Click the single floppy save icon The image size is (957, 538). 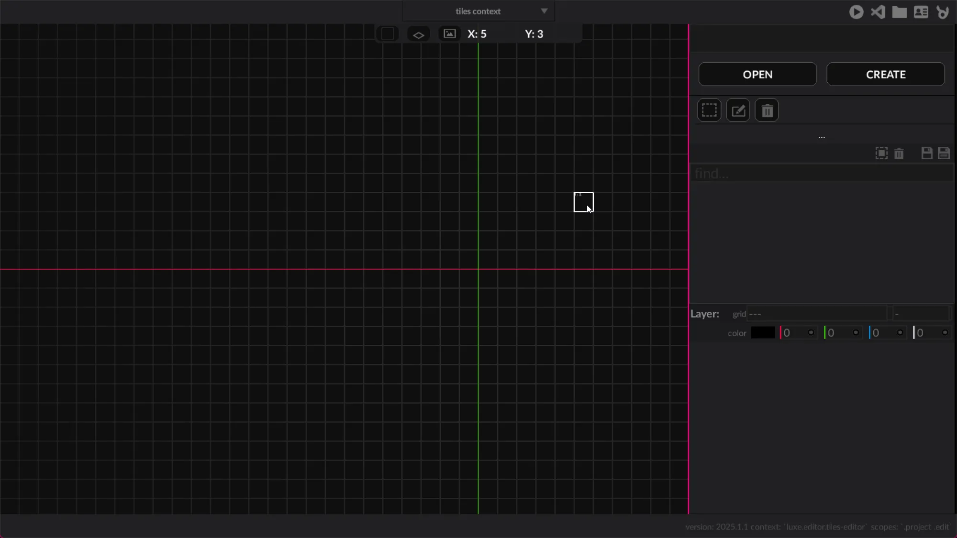(x=926, y=153)
